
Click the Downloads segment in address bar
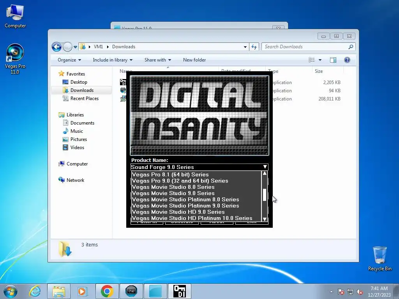pyautogui.click(x=124, y=47)
